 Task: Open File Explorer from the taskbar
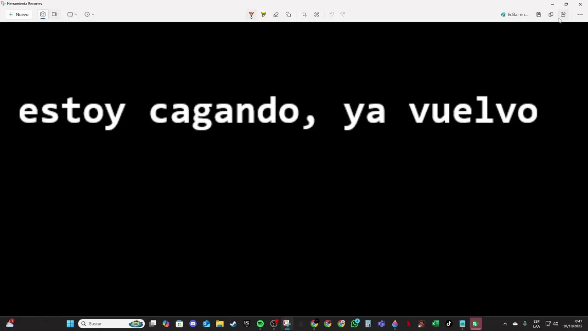220,324
